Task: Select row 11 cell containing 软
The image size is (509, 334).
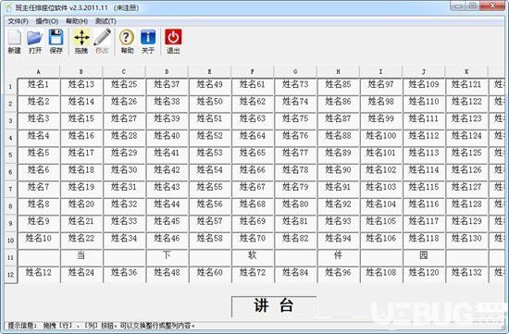Action: tap(253, 258)
